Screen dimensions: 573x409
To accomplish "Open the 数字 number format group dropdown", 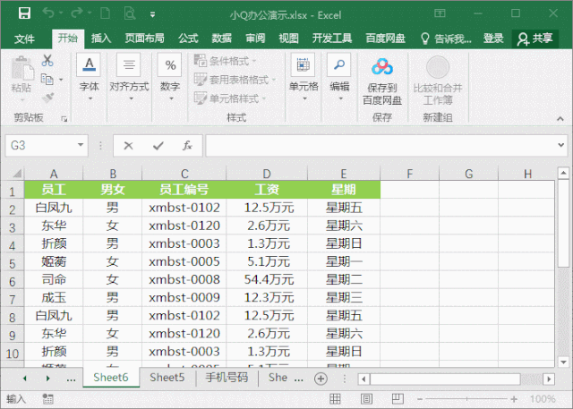I will coord(170,78).
